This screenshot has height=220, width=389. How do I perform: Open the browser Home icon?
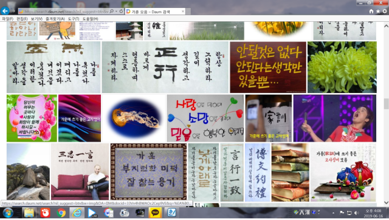371,11
